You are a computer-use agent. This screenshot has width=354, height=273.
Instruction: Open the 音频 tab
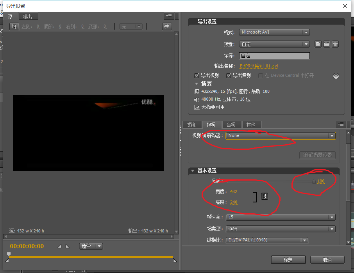coord(231,125)
